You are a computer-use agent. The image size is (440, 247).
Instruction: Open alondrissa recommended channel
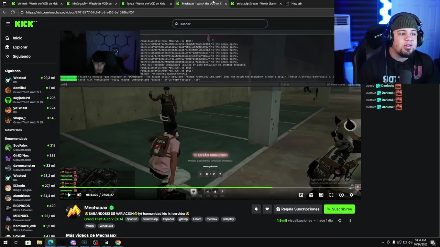tap(30, 198)
